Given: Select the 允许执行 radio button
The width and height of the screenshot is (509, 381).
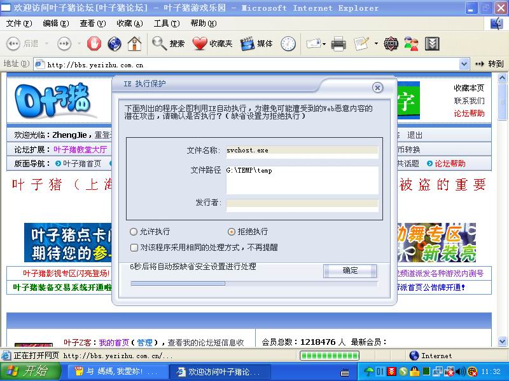Looking at the screenshot, I should pos(134,232).
